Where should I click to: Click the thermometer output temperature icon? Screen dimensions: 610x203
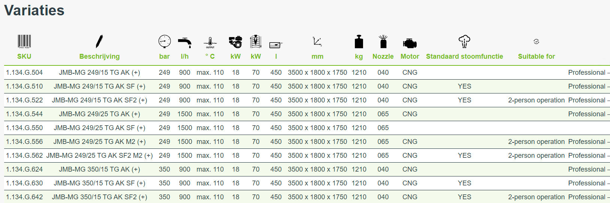point(210,43)
